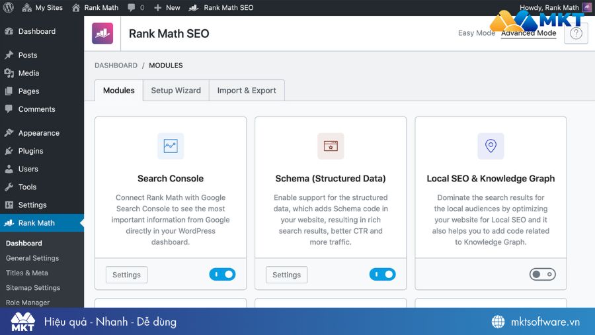Click the help question mark button
The image size is (595, 335).
point(576,33)
